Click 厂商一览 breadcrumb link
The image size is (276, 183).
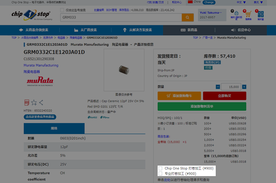(207, 38)
